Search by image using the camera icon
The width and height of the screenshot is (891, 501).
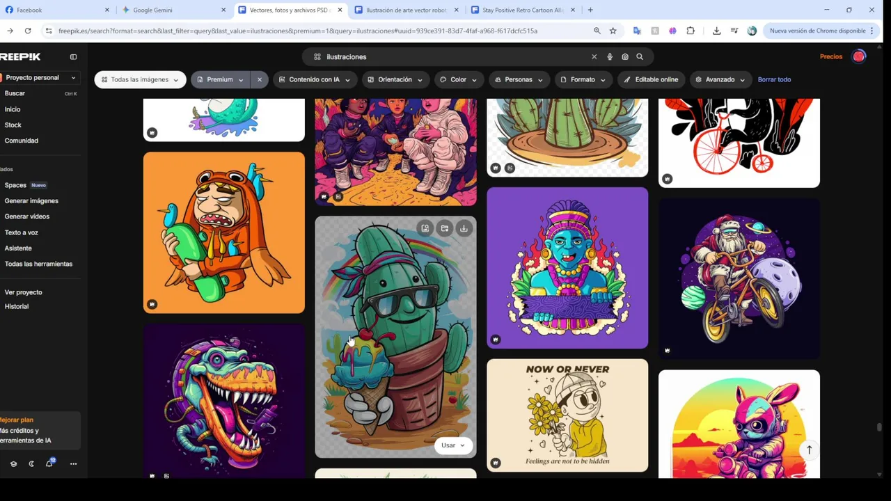[x=625, y=57]
